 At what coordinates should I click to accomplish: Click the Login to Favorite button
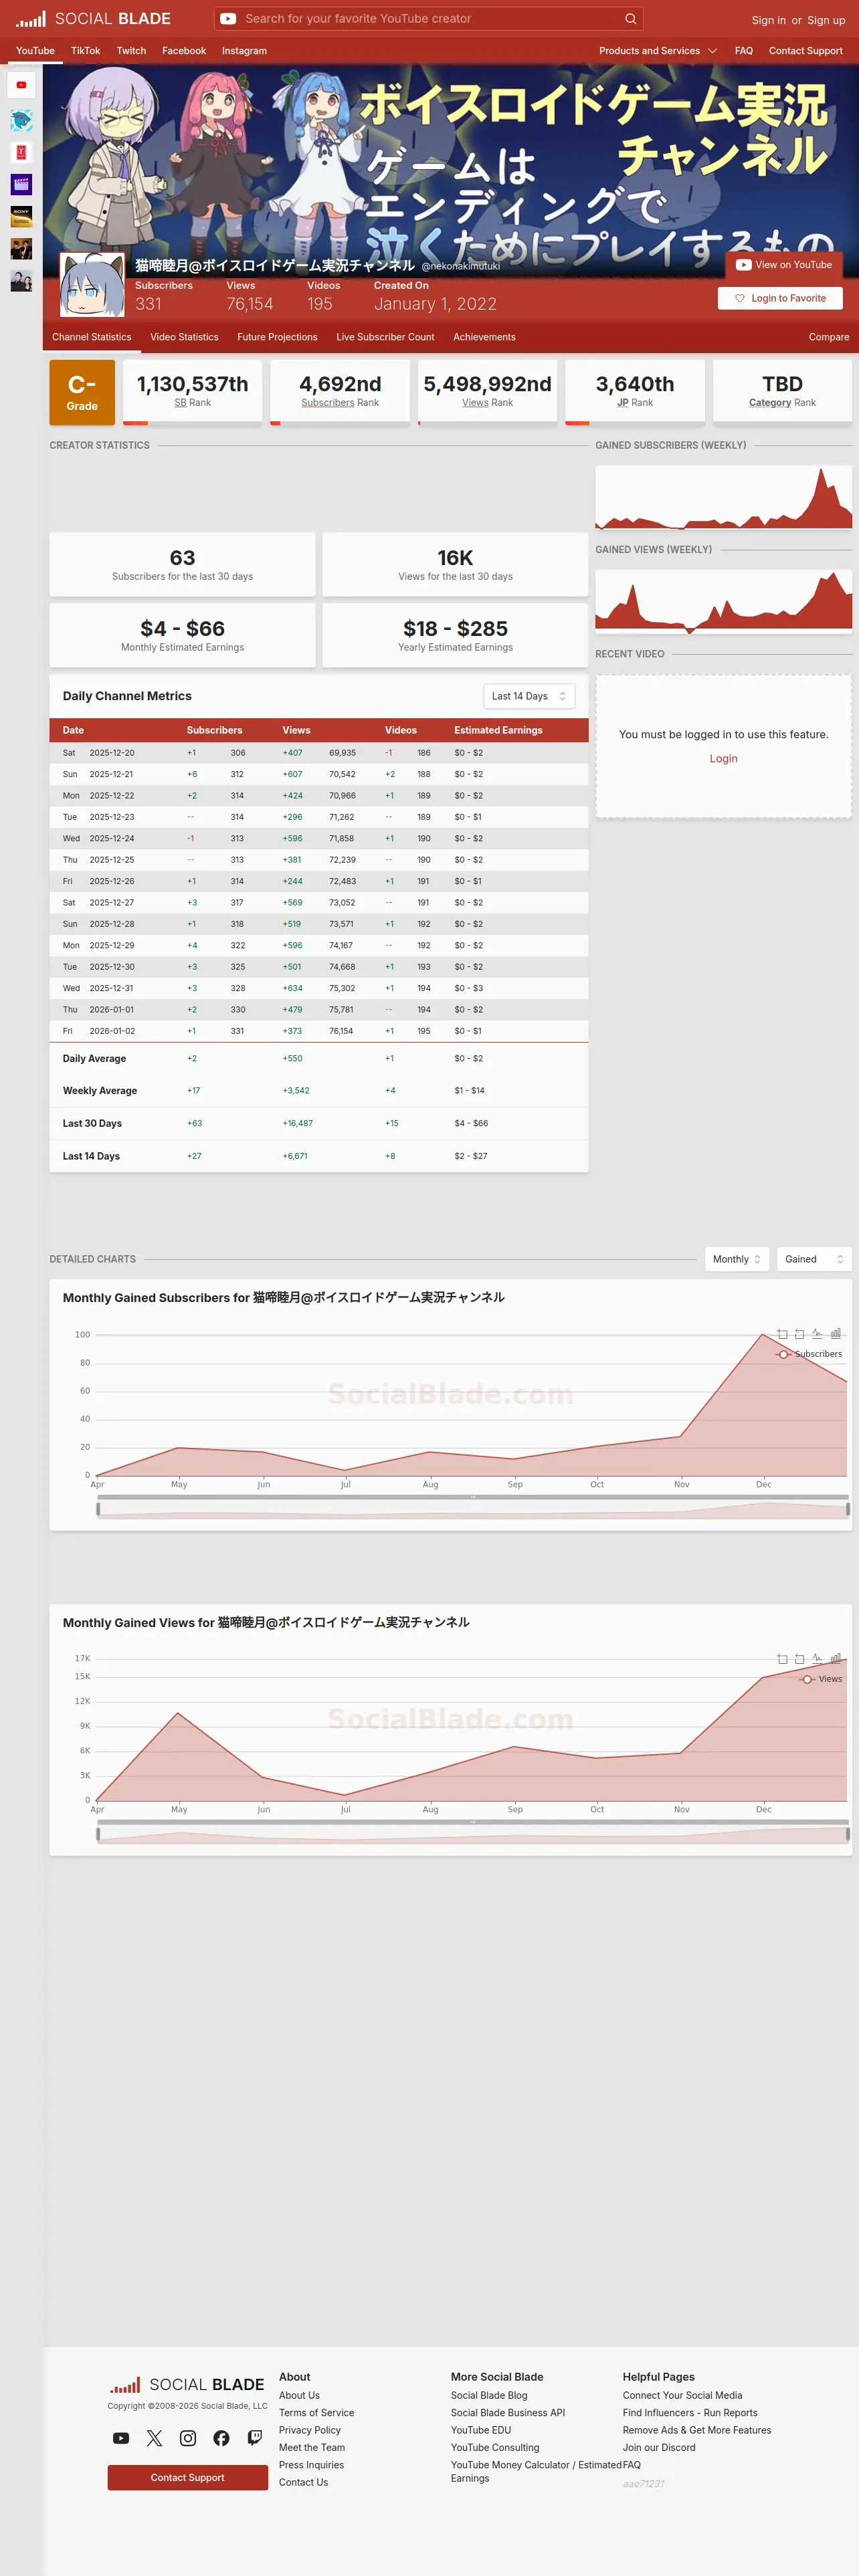[x=780, y=298]
